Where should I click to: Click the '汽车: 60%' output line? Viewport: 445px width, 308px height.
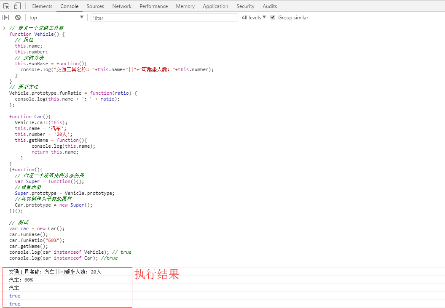(21, 280)
